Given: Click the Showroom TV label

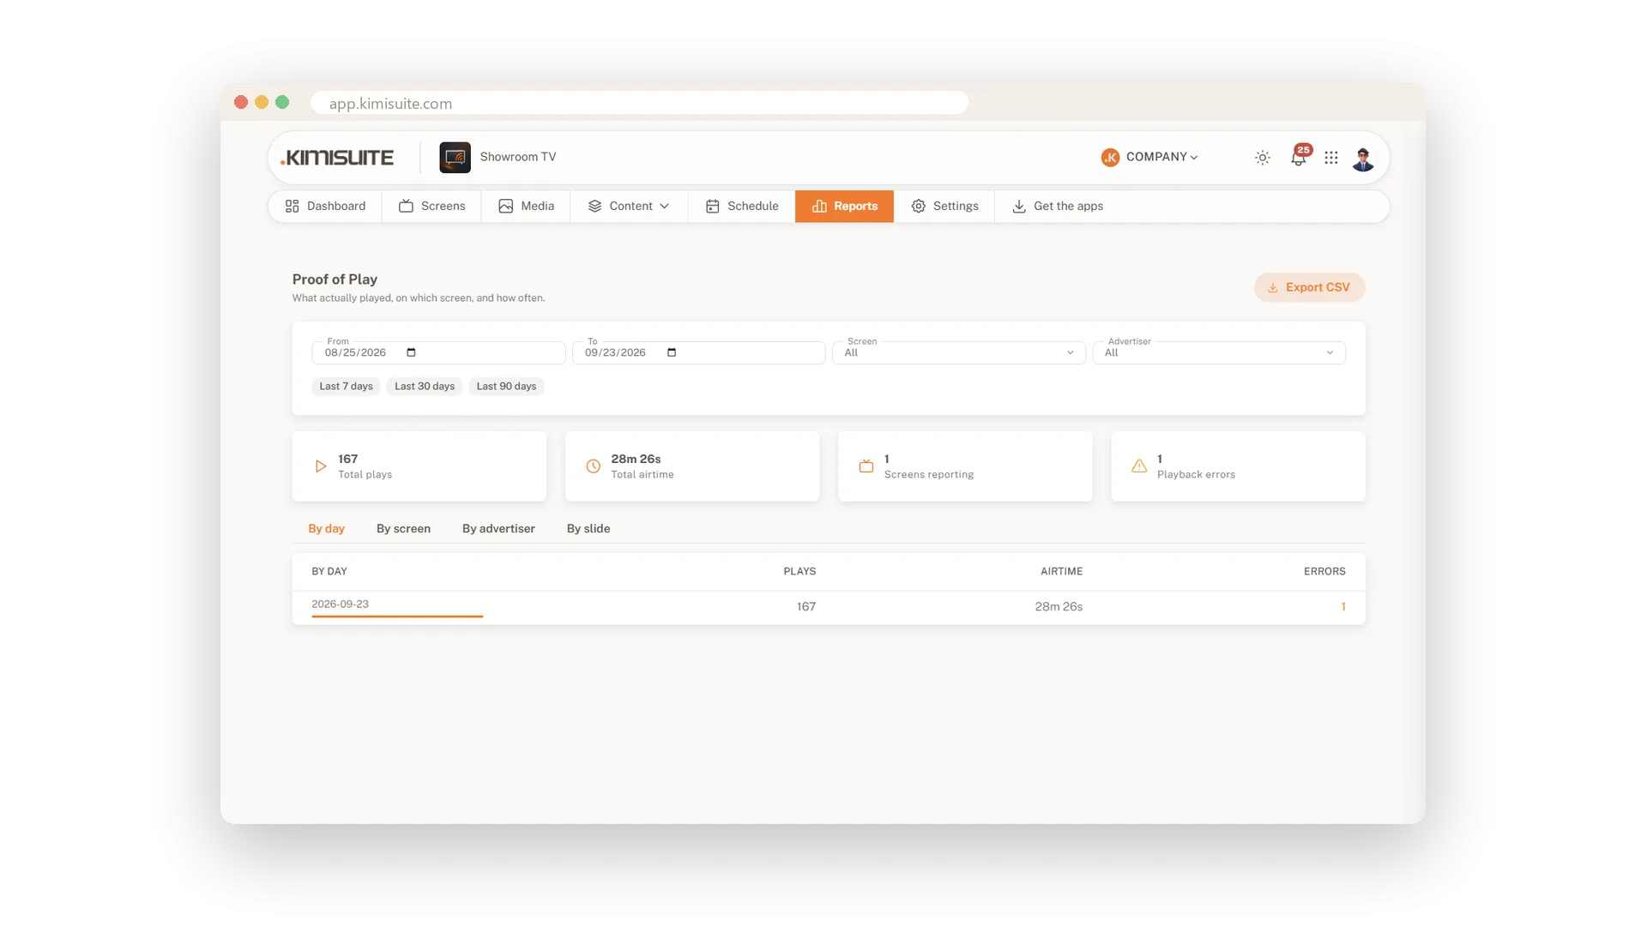Looking at the screenshot, I should tap(518, 157).
